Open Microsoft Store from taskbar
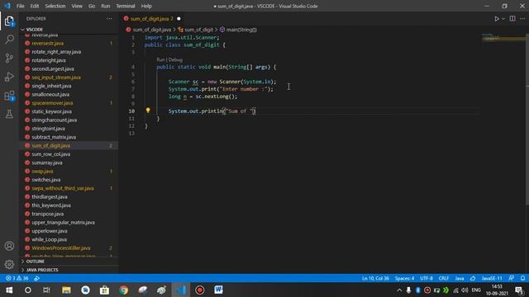 (104, 290)
